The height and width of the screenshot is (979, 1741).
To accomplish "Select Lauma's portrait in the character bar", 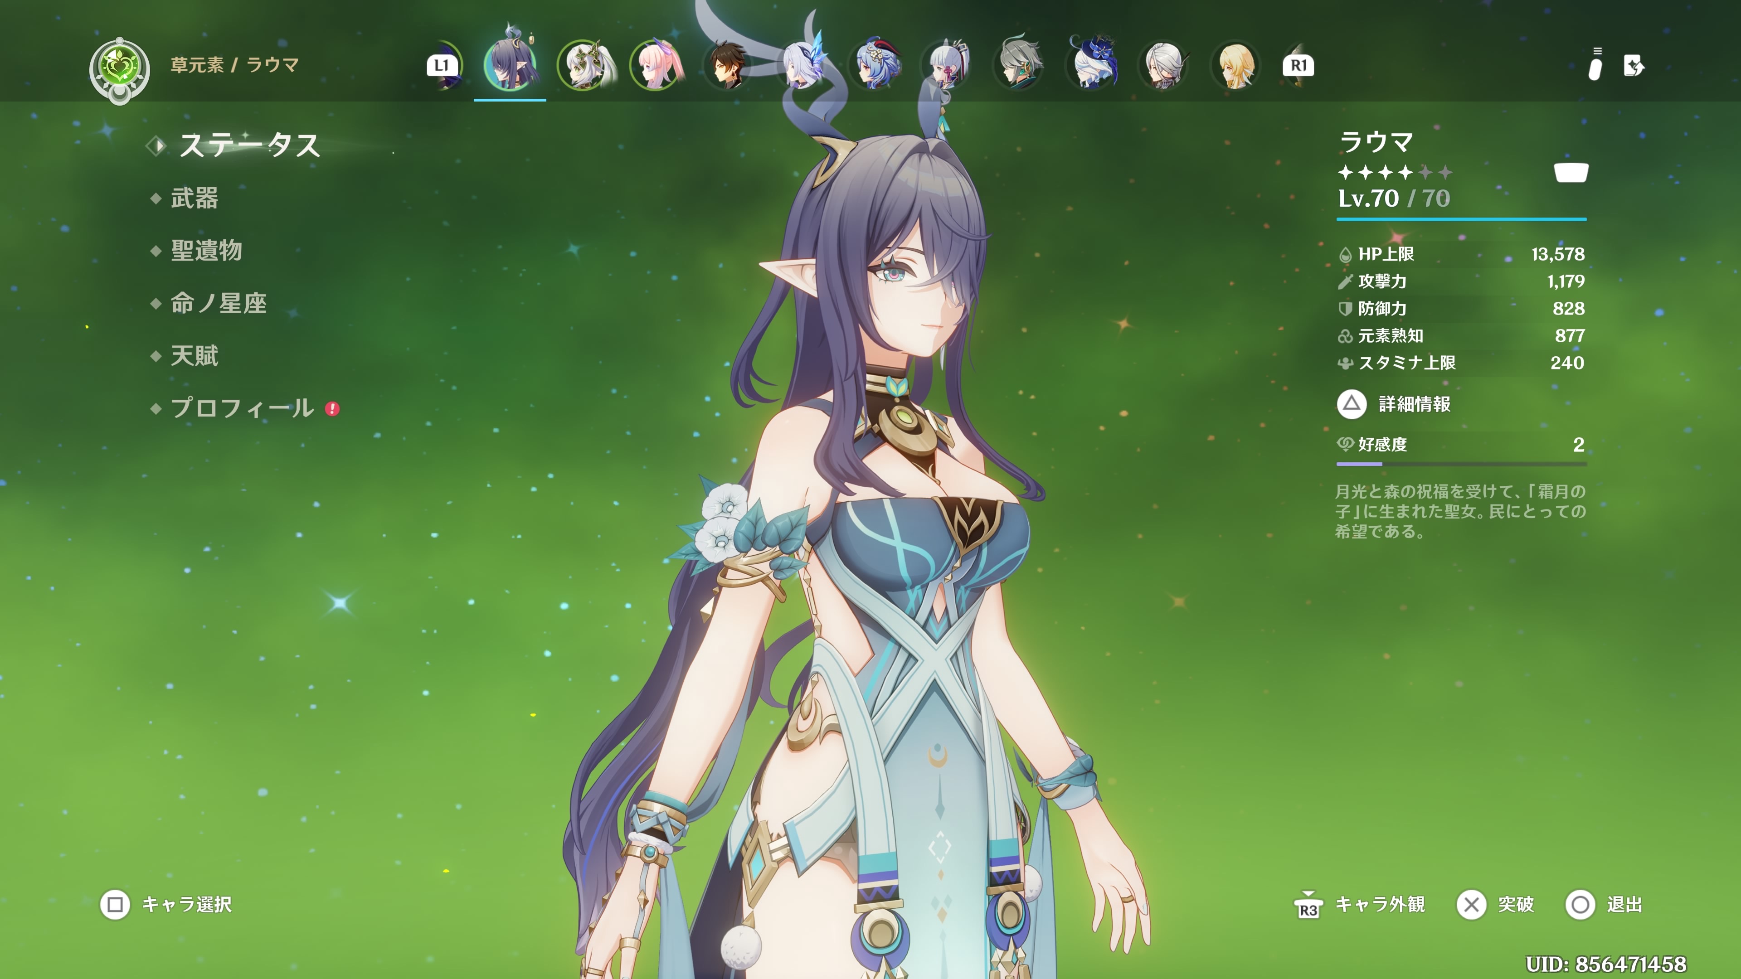I will (510, 64).
